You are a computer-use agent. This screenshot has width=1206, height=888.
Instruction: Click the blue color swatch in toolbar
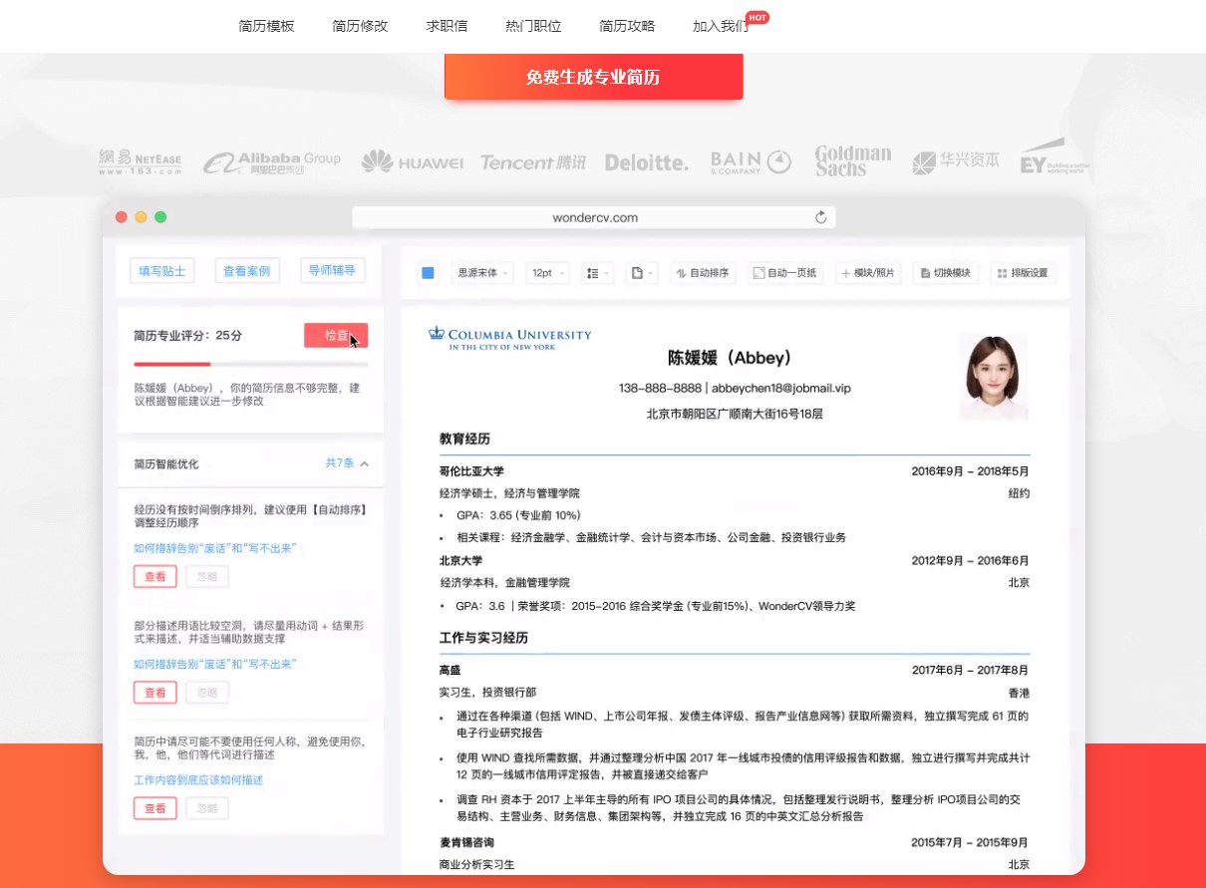coord(427,272)
